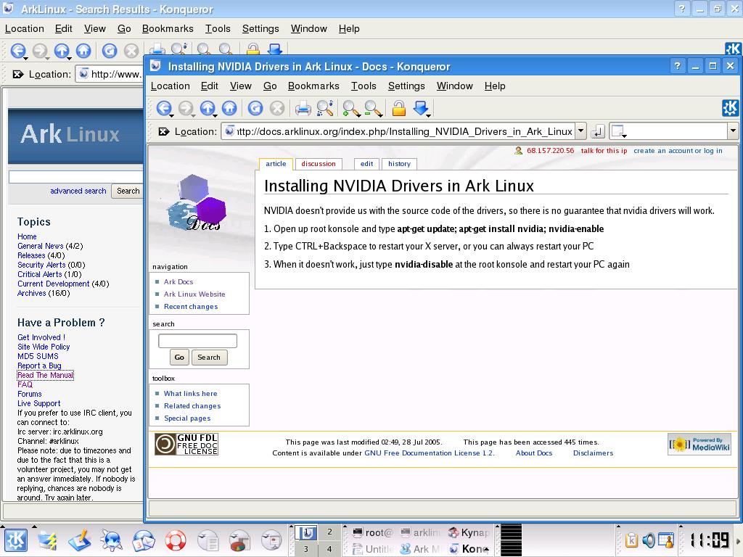View the history tab
The height and width of the screenshot is (557, 743).
pos(399,164)
